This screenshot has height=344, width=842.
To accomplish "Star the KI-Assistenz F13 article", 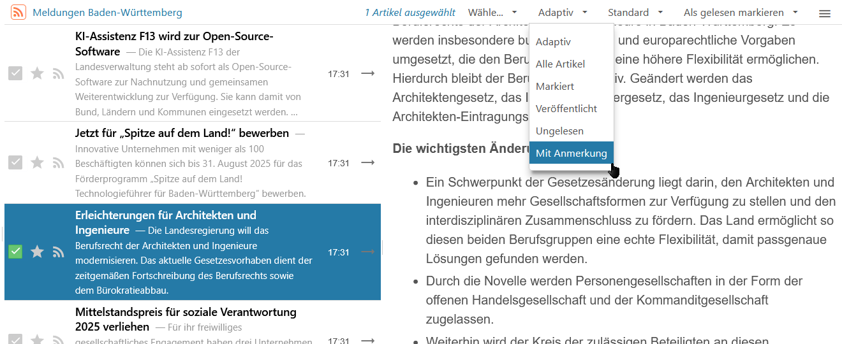I will click(37, 74).
